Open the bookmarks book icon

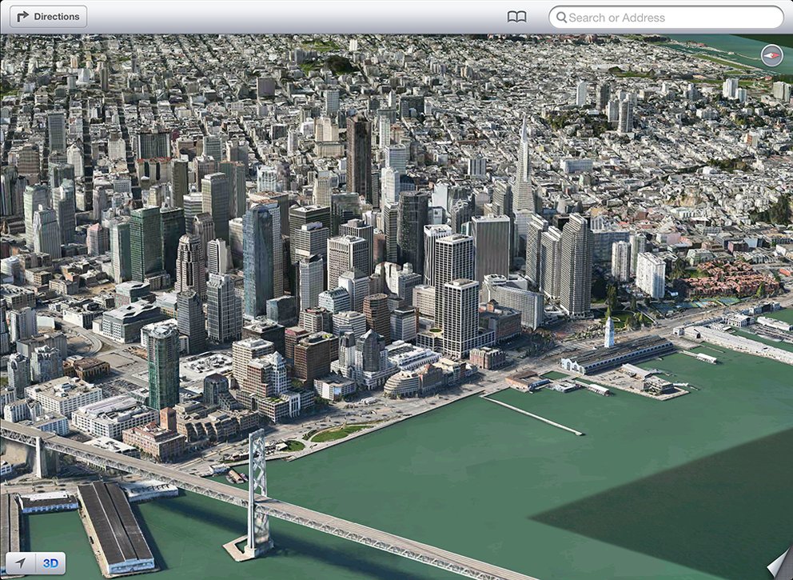click(x=516, y=18)
